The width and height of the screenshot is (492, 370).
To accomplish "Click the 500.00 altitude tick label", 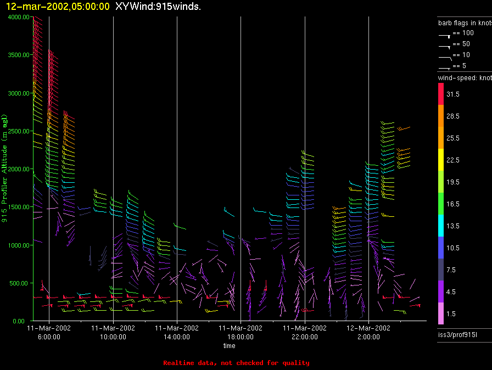I will click(19, 283).
